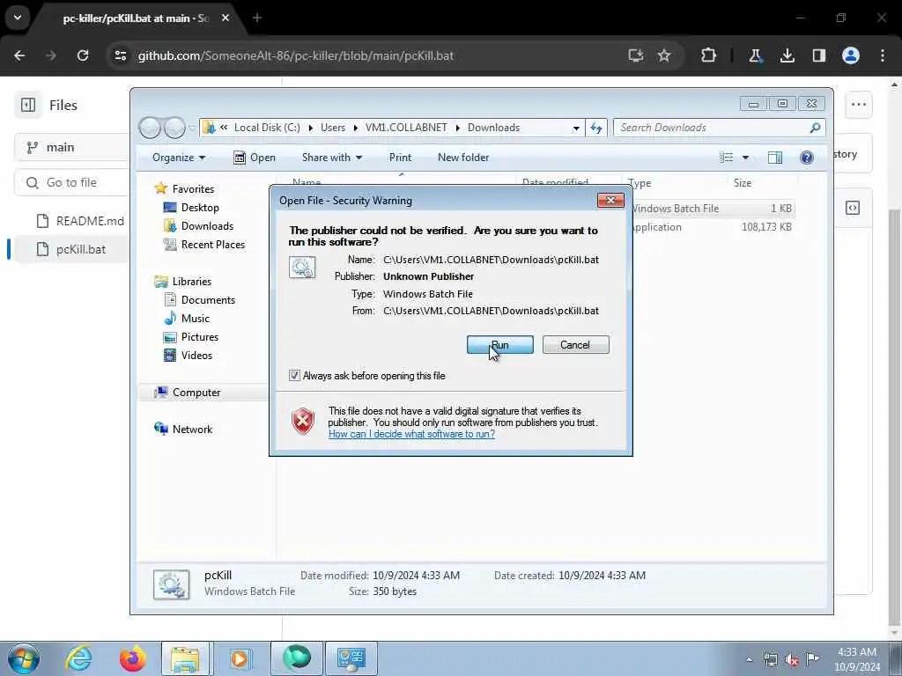Open 'How can I decide what software to run?' link

[x=411, y=434]
